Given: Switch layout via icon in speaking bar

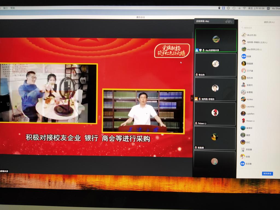Looking at the screenshot, I should 229,21.
